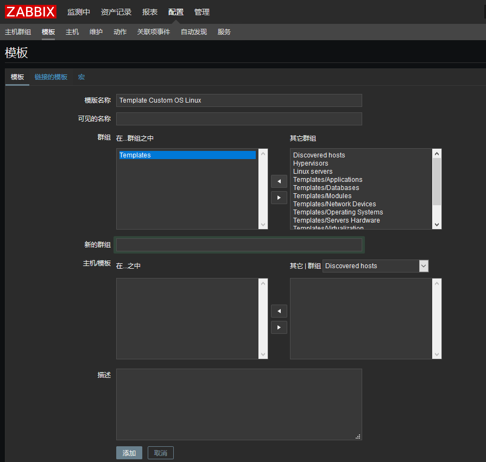
Task: Click the 可见的名称 input field
Action: pos(239,119)
